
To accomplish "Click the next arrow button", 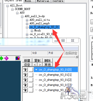I will (x=40, y=65).
